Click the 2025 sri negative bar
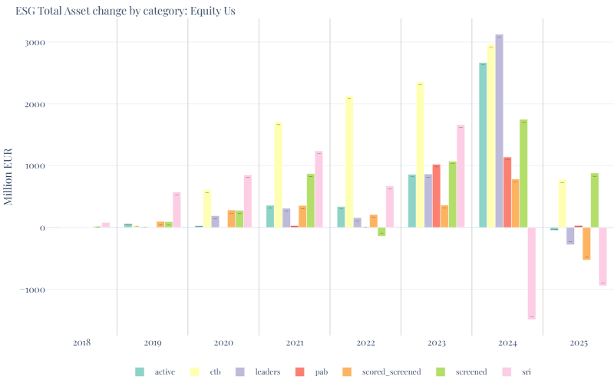Screen dimensions: 614x383 602,256
